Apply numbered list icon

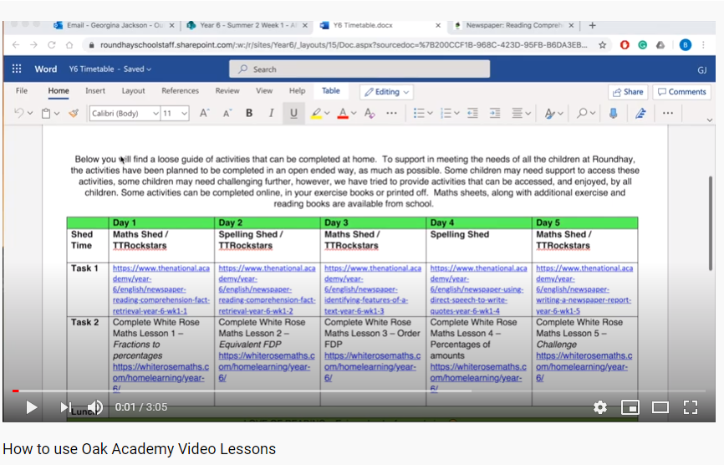[446, 113]
